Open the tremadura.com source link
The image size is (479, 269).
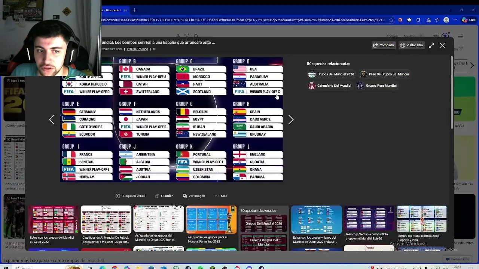[112, 49]
